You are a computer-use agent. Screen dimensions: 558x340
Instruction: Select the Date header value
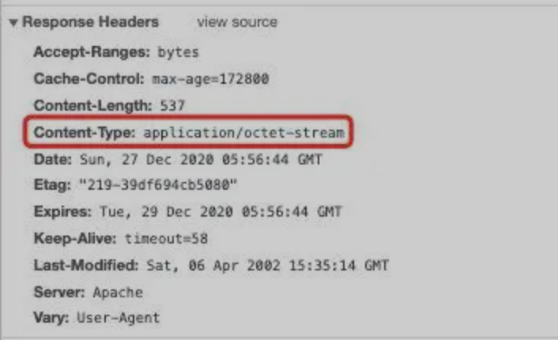(201, 159)
